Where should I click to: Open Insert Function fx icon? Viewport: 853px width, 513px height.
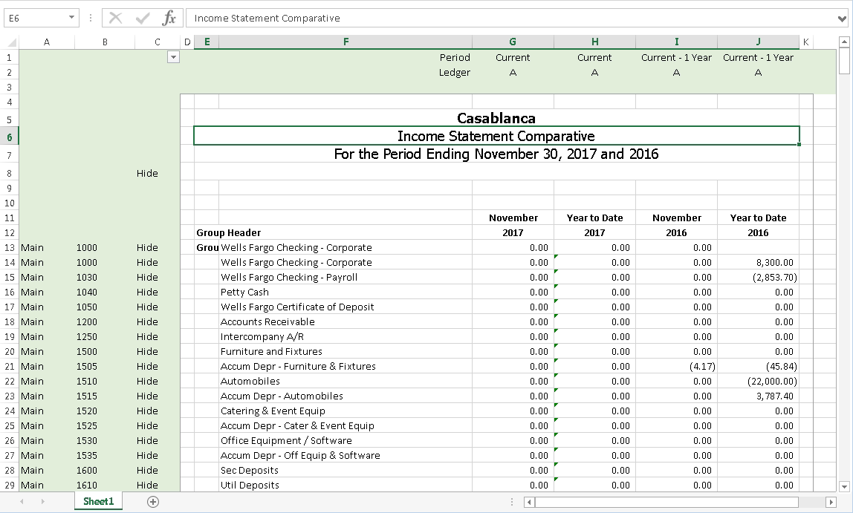(169, 18)
